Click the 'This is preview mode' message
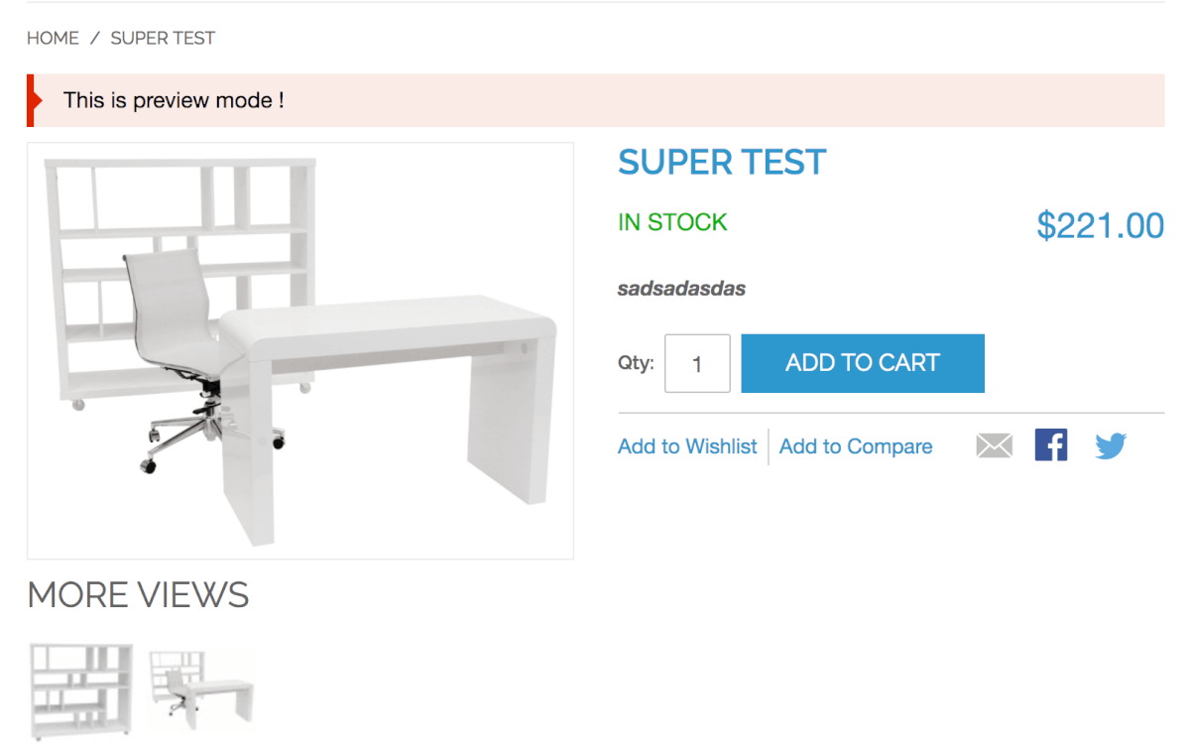 click(x=174, y=100)
